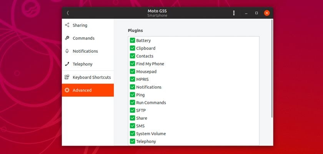Switch to the Commands section
The height and width of the screenshot is (154, 323).
(88, 38)
